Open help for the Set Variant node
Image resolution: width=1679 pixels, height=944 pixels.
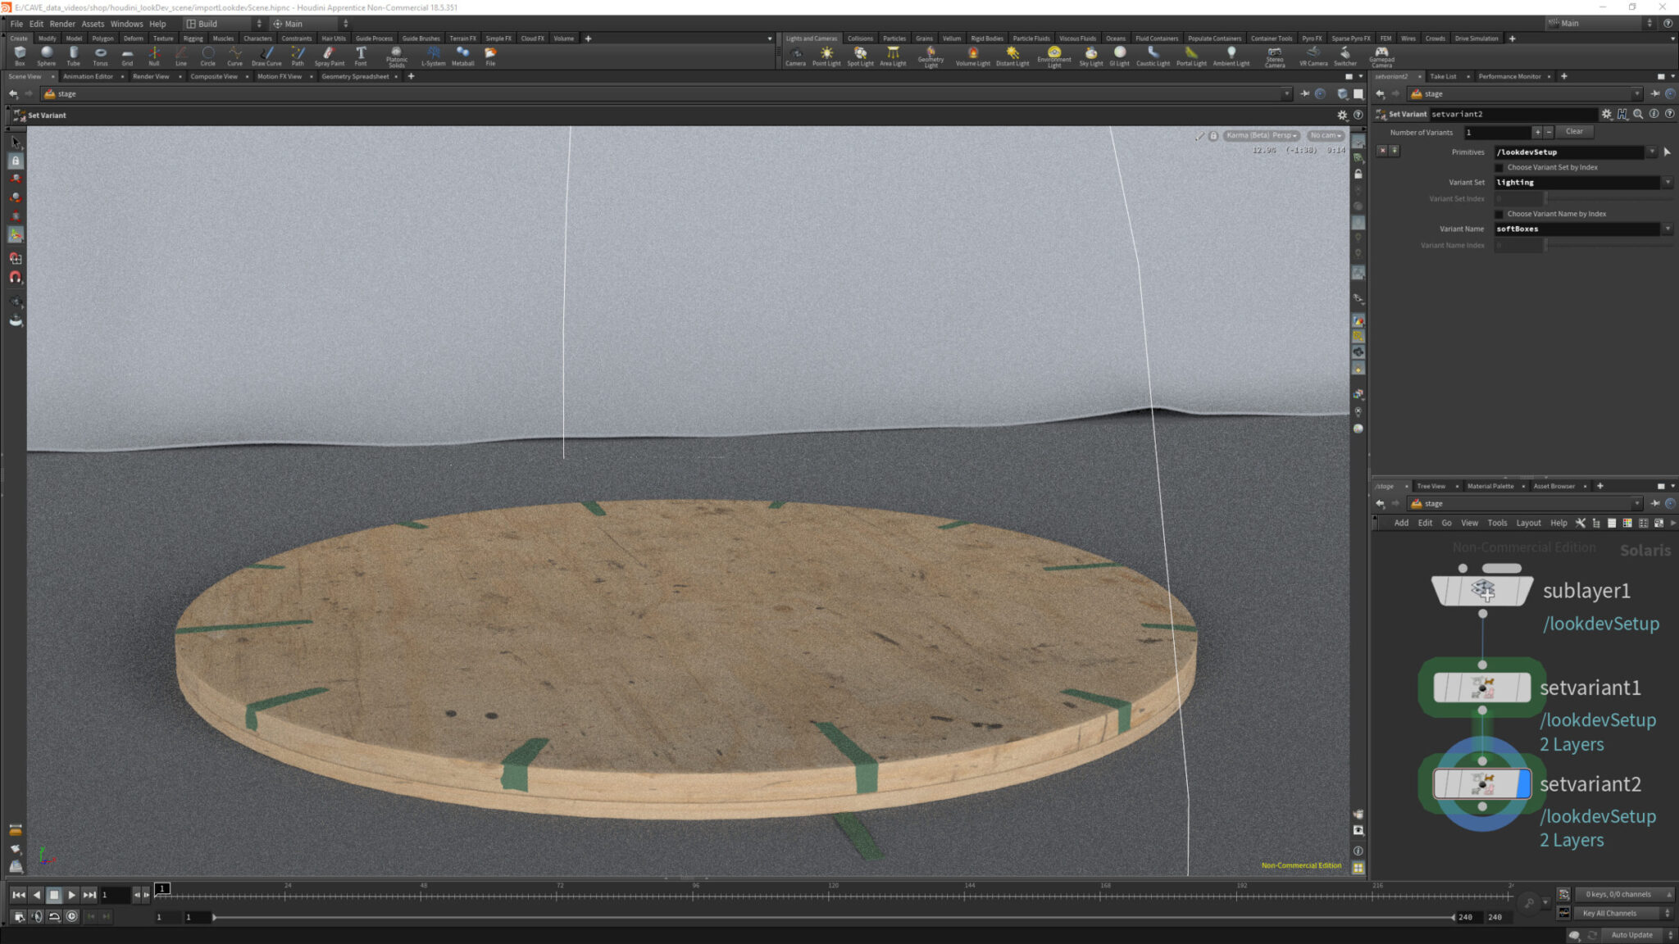click(1668, 114)
